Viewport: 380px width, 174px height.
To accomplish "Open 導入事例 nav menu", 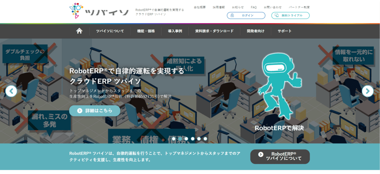I will (x=175, y=31).
